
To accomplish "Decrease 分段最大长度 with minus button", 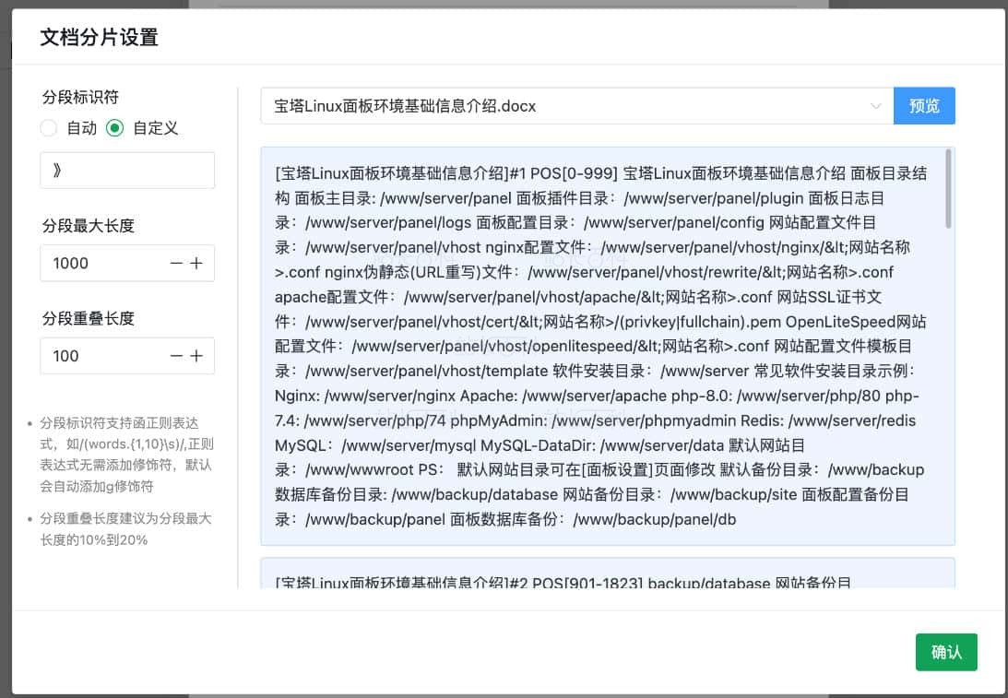I will click(176, 263).
